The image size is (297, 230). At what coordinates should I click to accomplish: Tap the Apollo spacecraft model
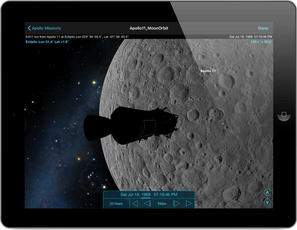click(x=131, y=125)
